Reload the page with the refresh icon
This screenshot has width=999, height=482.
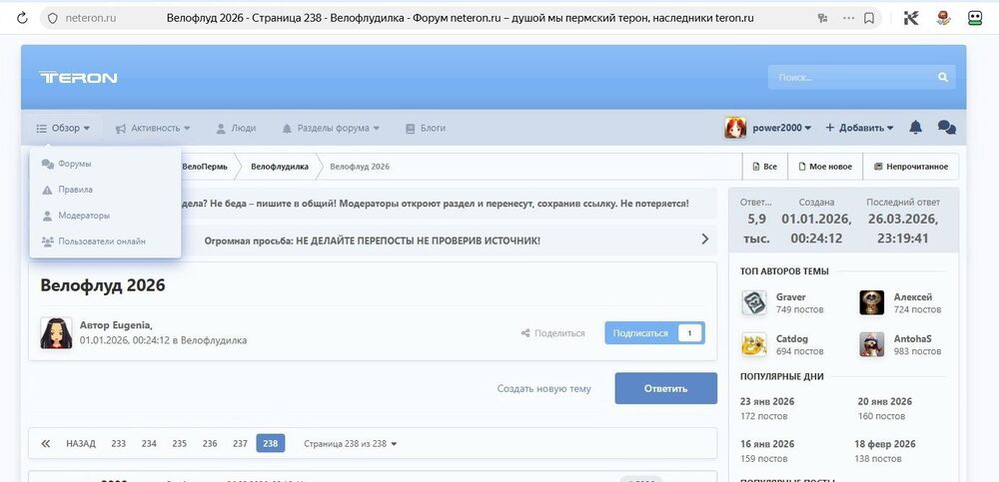22,18
